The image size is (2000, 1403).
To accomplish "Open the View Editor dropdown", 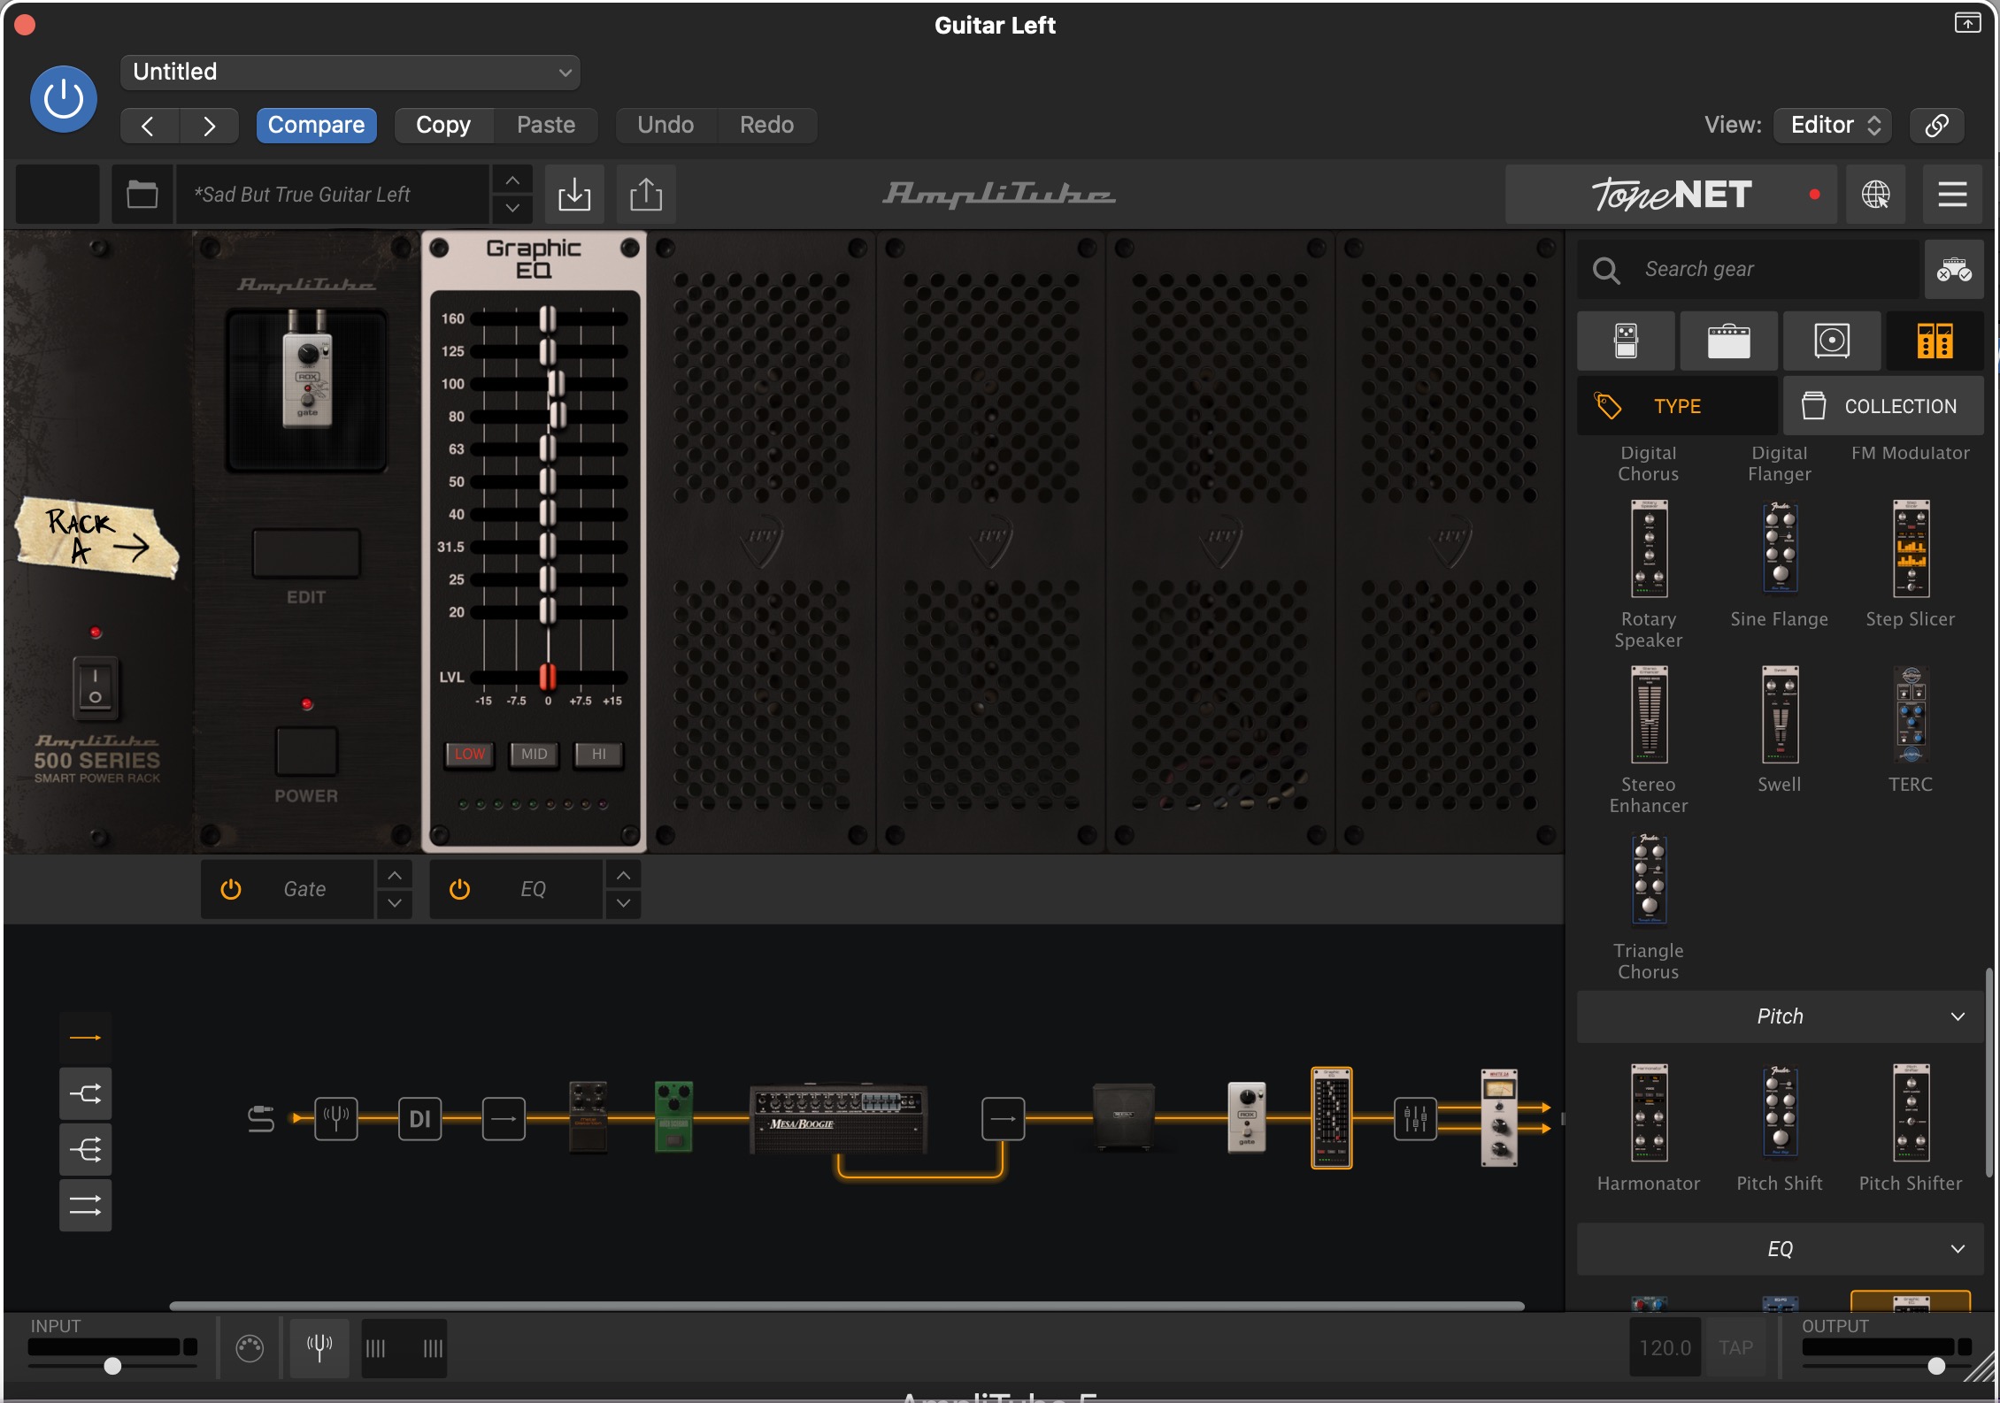I will pos(1833,126).
